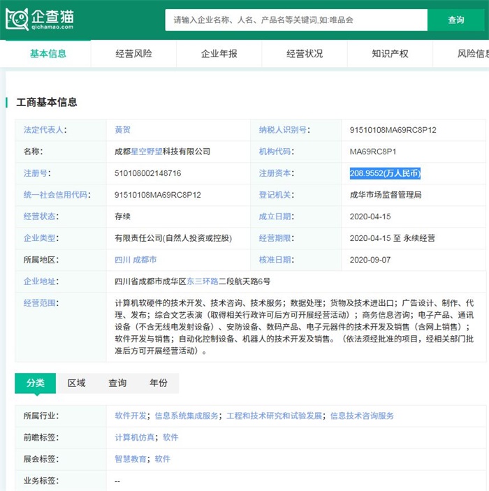
Task: Click the 企业类型 label
Action: tap(40, 238)
